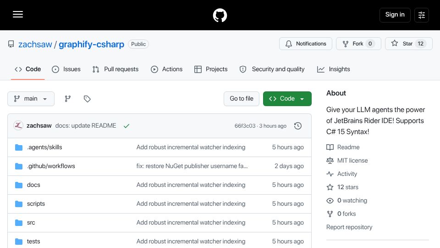This screenshot has height=248, width=440.
Task: Open zachsaw commit author link
Action: point(39,126)
